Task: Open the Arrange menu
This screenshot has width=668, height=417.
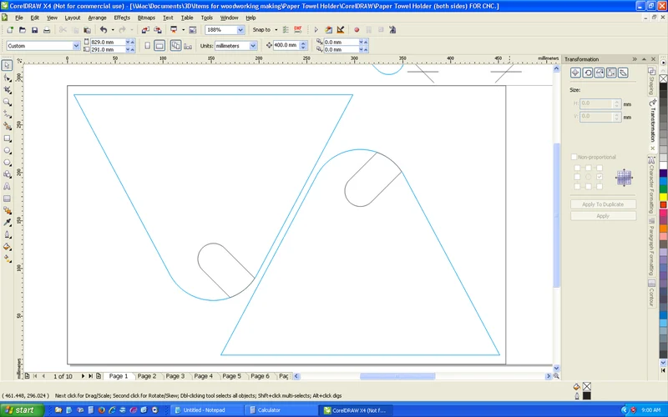Action: point(97,18)
